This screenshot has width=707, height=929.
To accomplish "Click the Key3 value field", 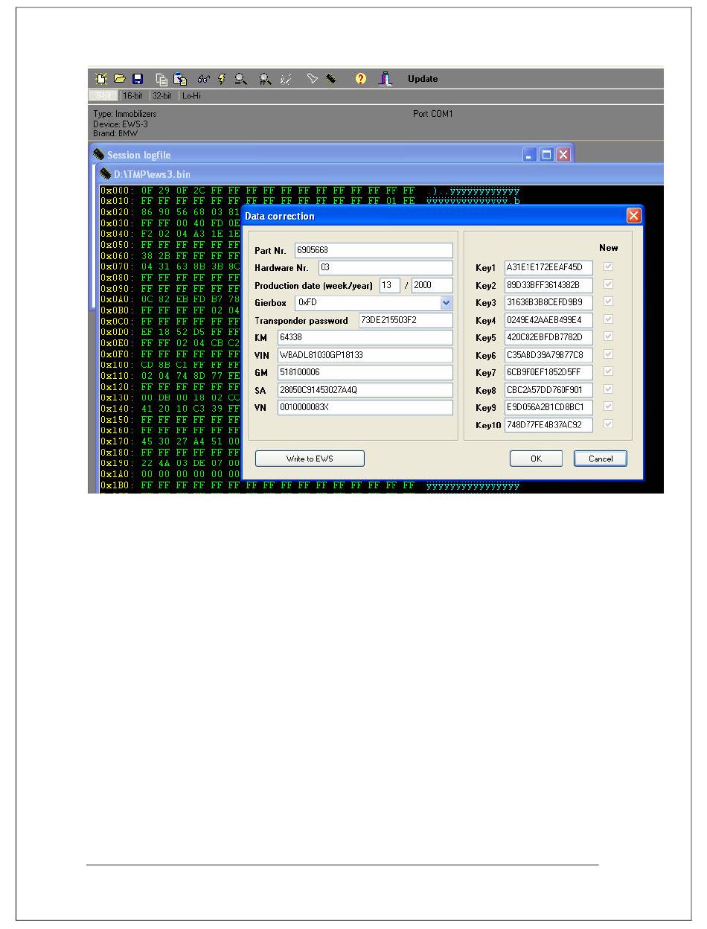I will point(548,303).
